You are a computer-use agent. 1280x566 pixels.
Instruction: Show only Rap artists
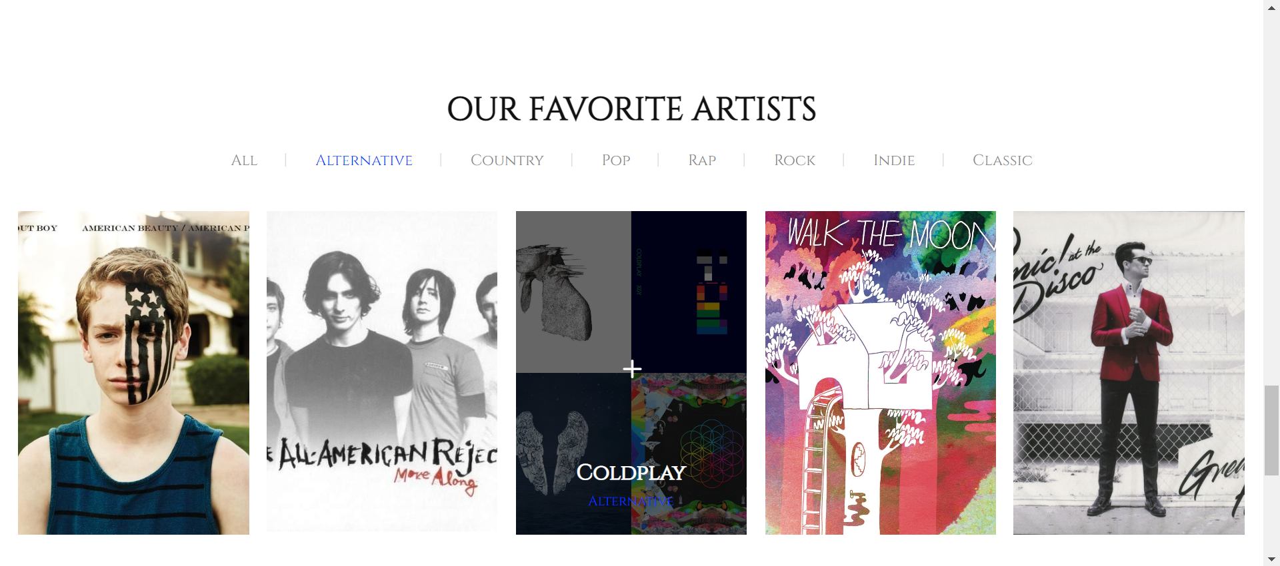click(702, 160)
